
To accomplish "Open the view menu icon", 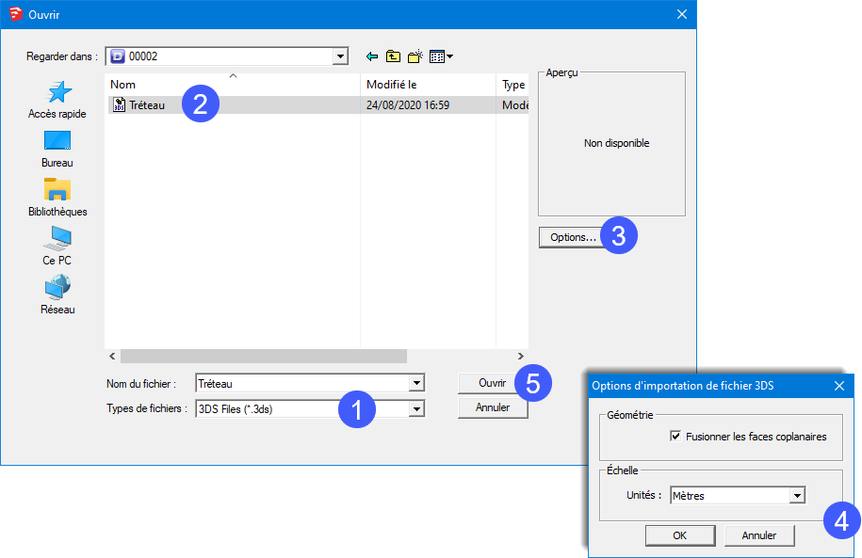I will 441,56.
